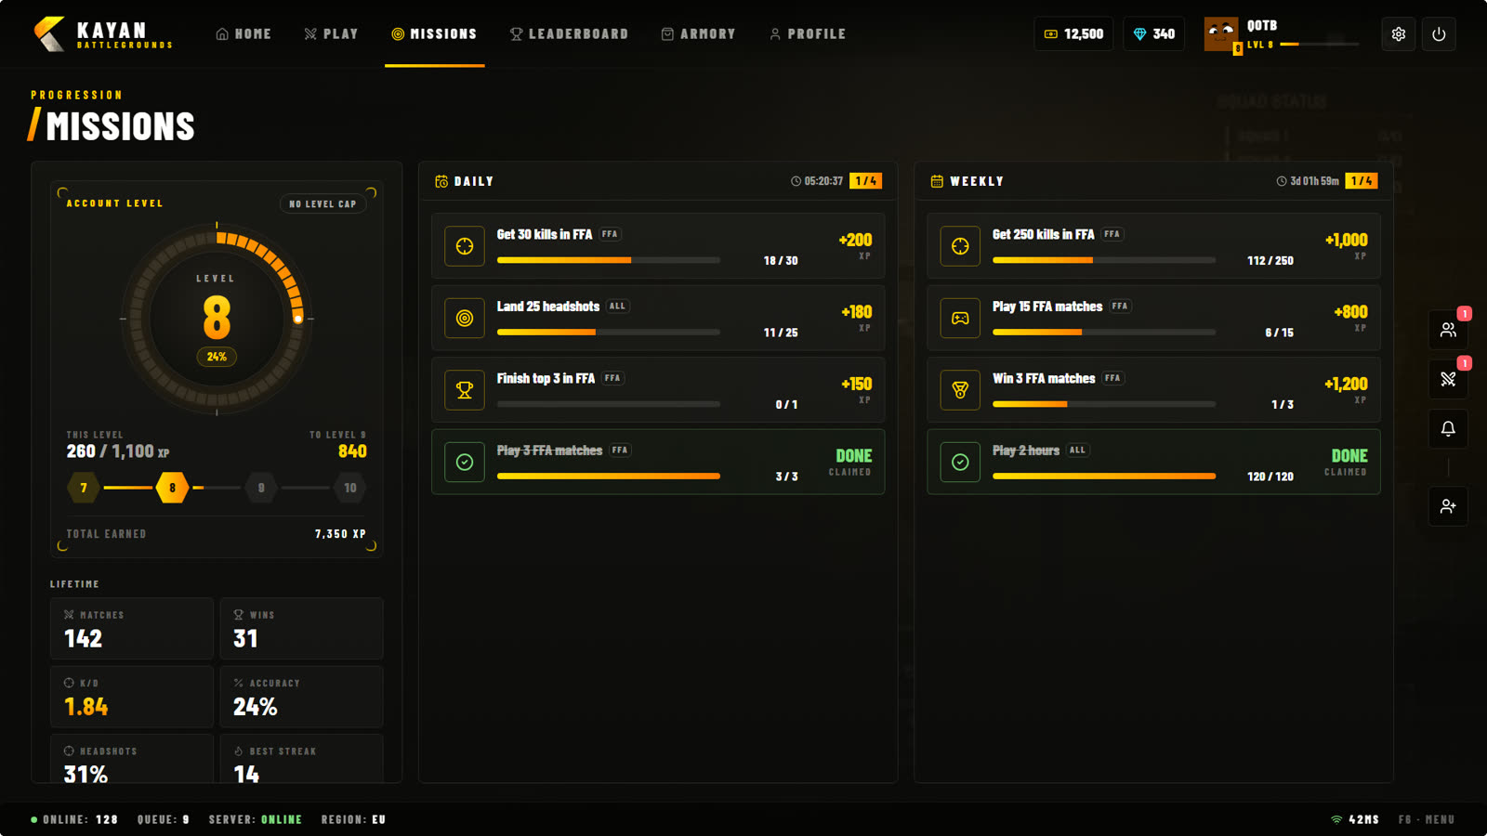Click the gamepad icon for Play 15 FFA matches

point(960,318)
